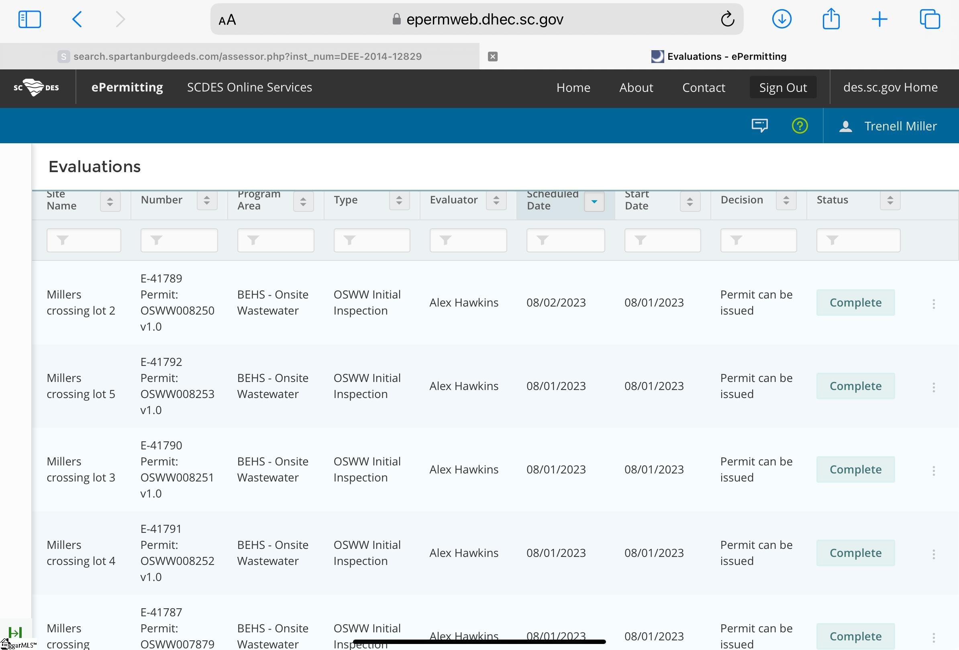Open the green help question icon
Viewport: 959px width, 650px height.
[x=800, y=126]
